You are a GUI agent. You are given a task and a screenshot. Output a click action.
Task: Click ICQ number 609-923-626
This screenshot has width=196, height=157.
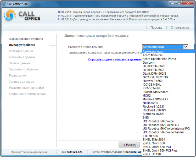pos(75,152)
